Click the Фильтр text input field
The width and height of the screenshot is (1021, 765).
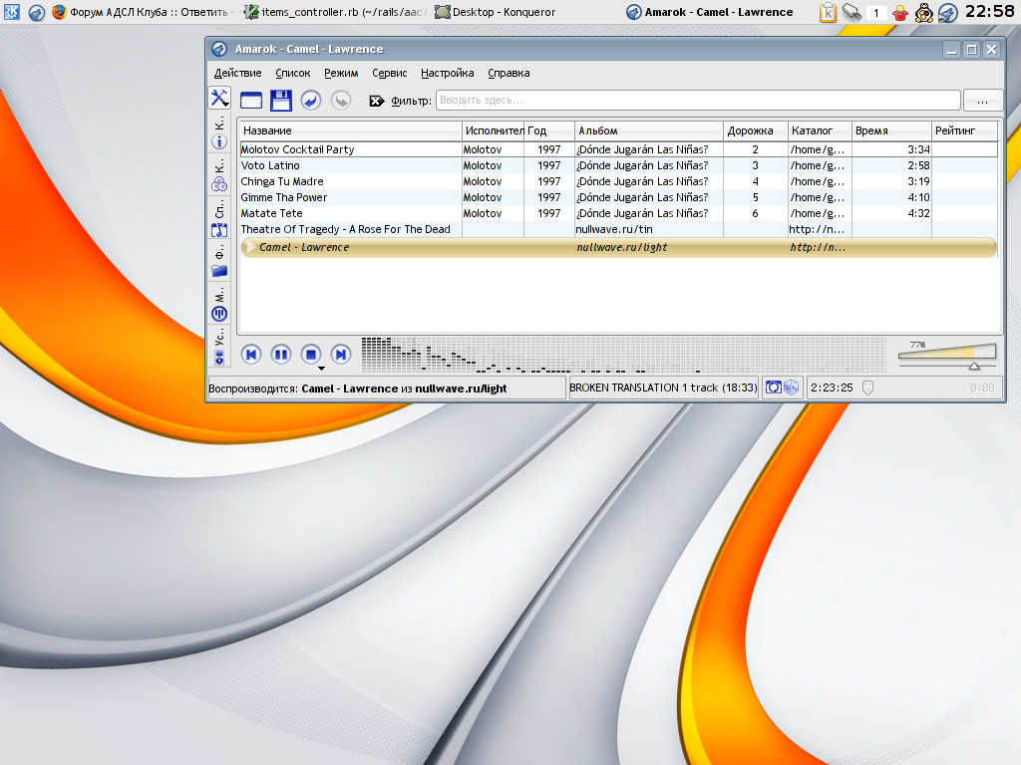[698, 100]
